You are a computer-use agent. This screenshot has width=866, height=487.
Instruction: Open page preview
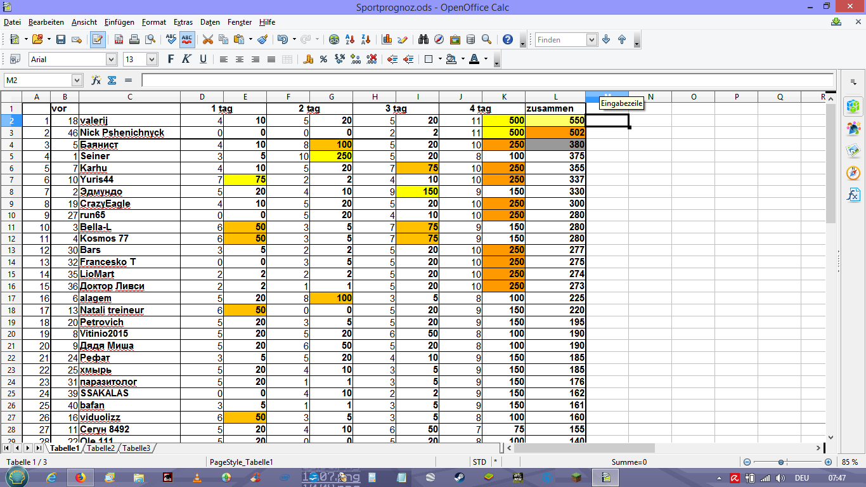point(150,39)
